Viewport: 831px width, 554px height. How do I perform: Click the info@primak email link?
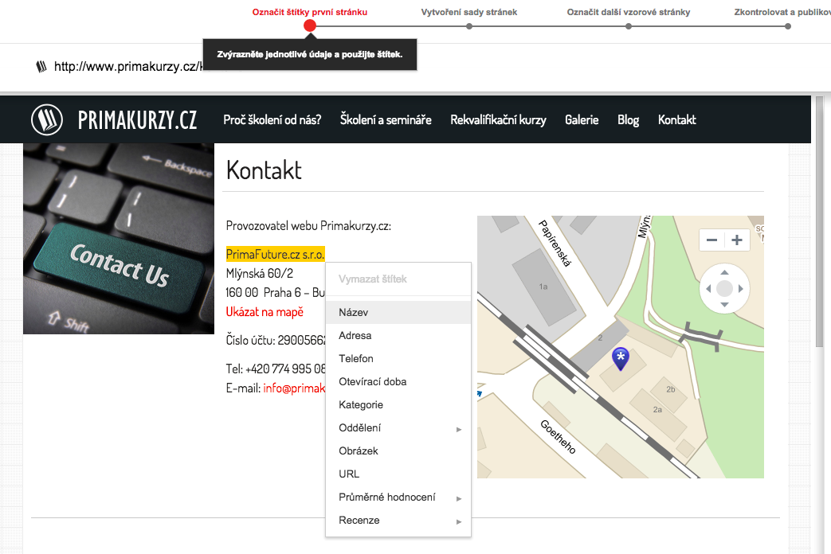point(294,388)
